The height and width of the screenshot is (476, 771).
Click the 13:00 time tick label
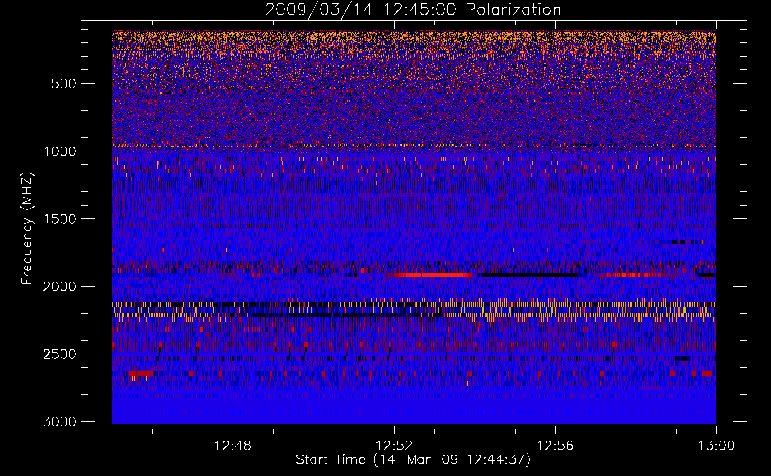[716, 446]
